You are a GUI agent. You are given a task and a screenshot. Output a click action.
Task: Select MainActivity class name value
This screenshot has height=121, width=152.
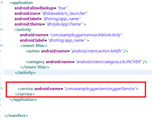click(86, 35)
